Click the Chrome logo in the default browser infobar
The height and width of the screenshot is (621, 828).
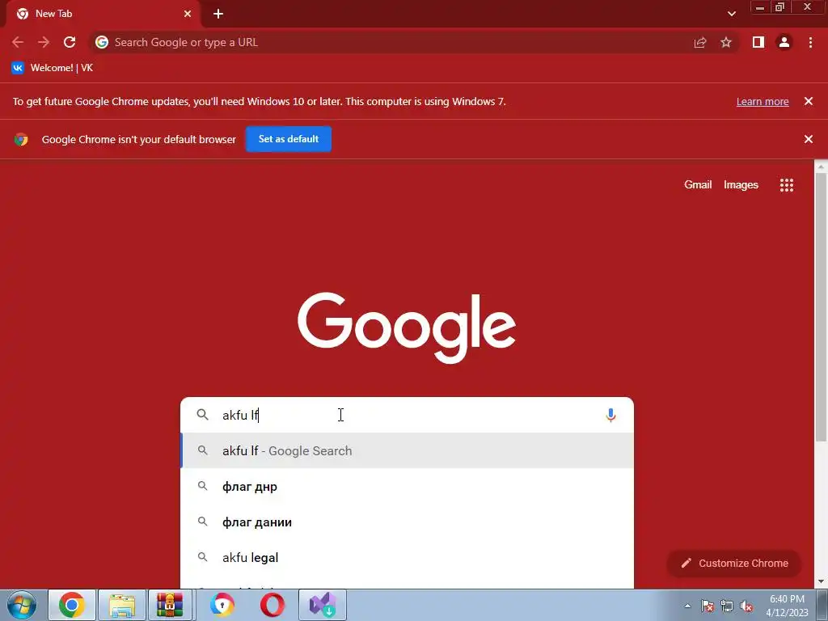21,139
